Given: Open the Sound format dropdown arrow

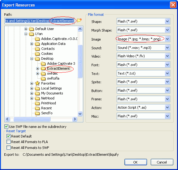Looking at the screenshot, I should (x=167, y=48).
